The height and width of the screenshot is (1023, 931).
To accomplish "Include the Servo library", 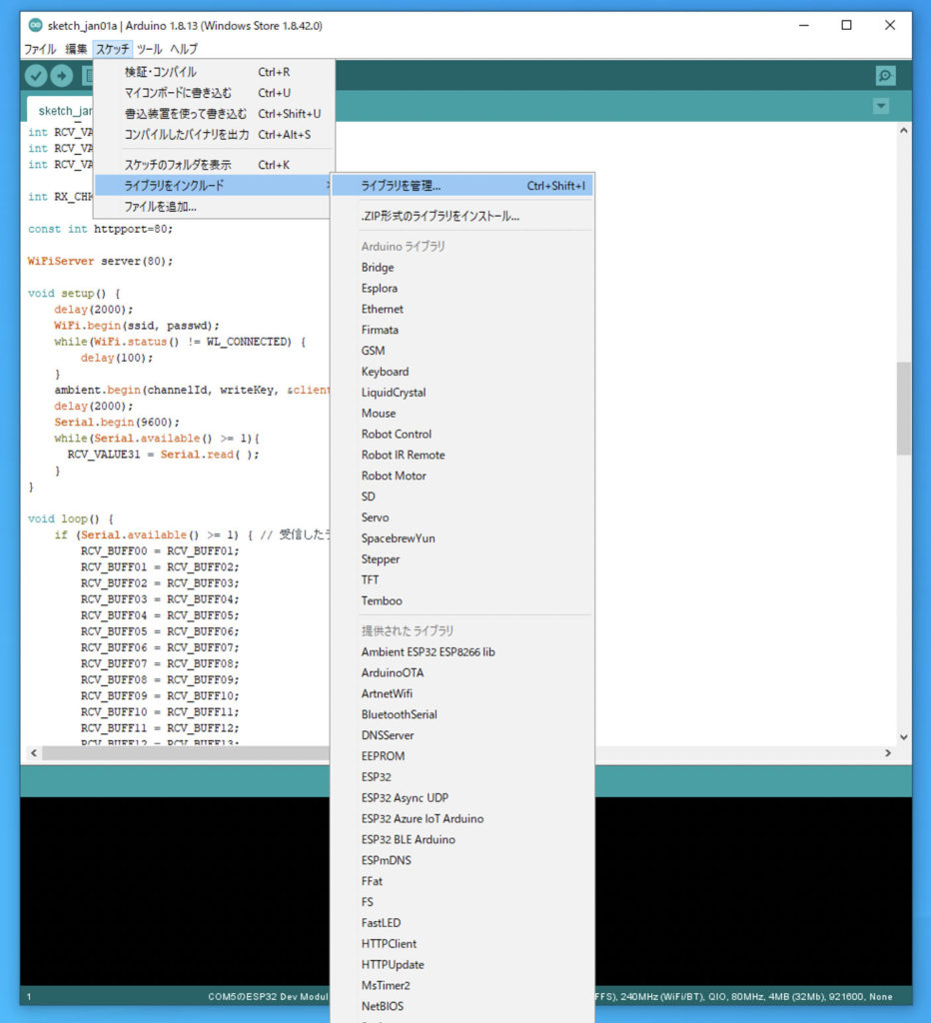I will tap(376, 517).
